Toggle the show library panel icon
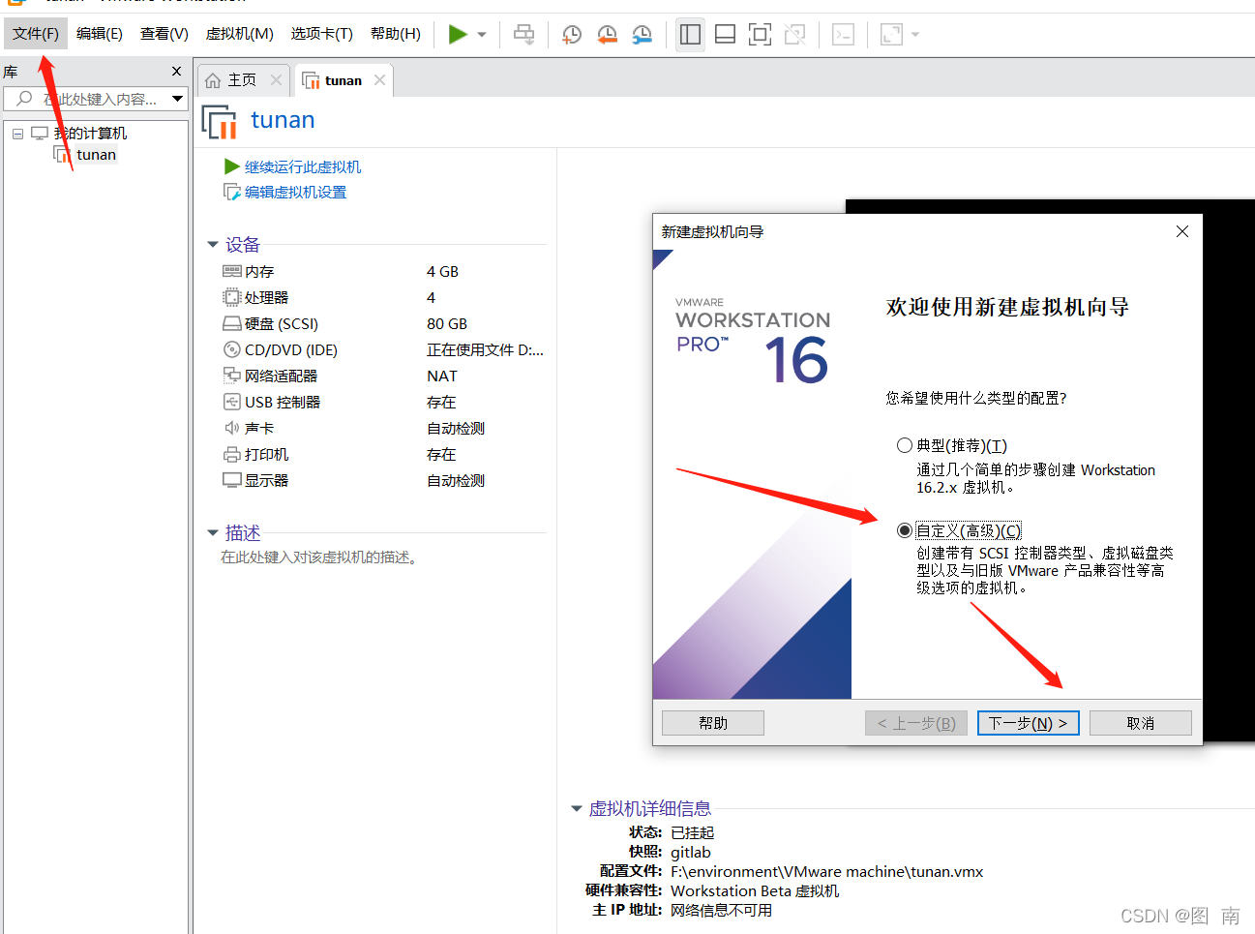This screenshot has height=934, width=1255. coord(690,35)
